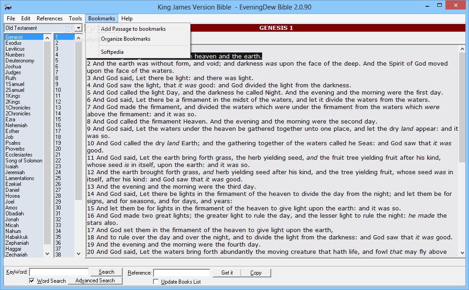Select chapter 38 in the chapter list
This screenshot has width=469, height=290.
(x=64, y=255)
